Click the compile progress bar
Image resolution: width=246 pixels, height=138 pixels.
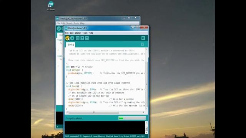132,118
